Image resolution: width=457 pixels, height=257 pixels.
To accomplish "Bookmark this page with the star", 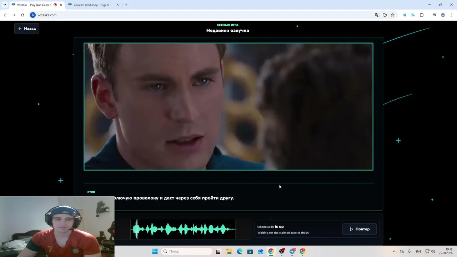I will click(x=392, y=15).
